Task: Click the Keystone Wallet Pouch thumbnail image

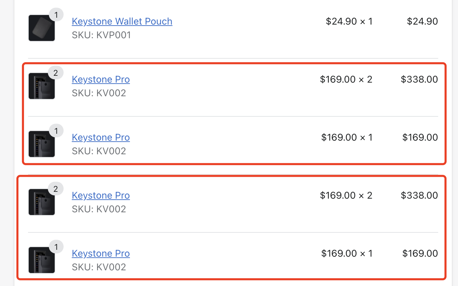Action: pos(41,28)
